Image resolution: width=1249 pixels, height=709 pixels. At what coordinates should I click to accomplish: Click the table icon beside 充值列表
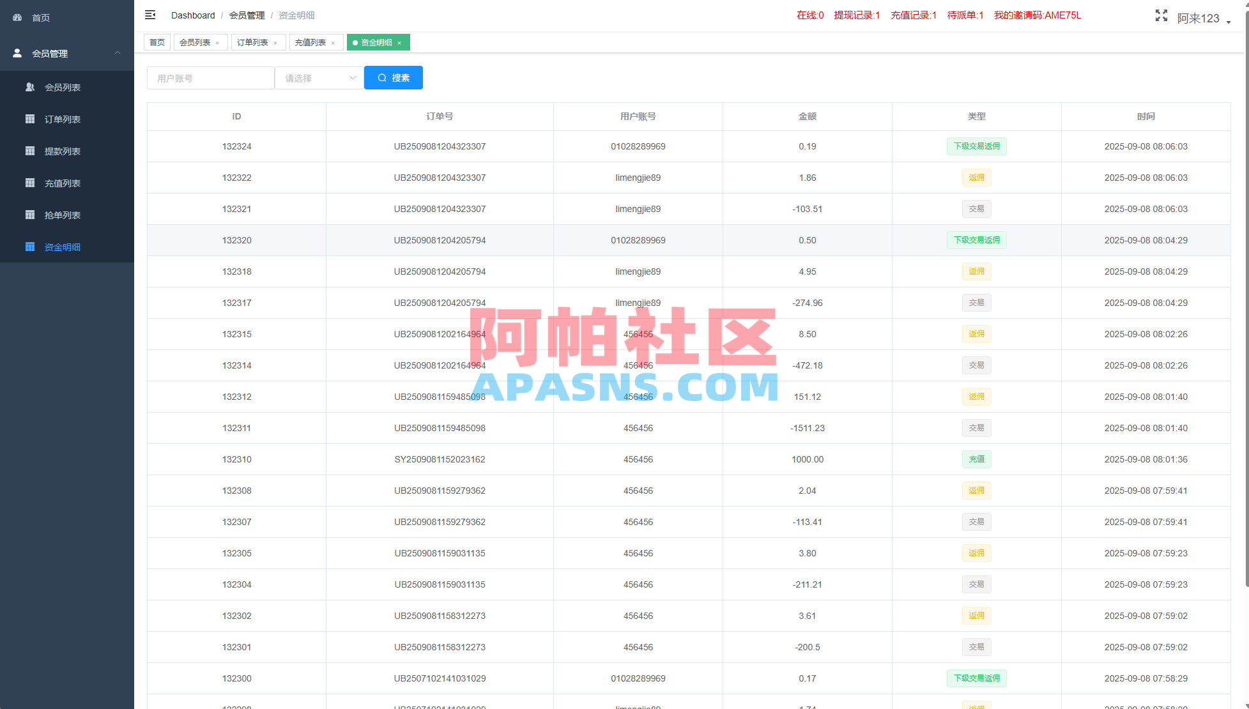pos(30,183)
